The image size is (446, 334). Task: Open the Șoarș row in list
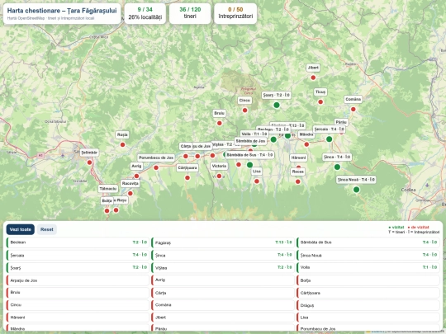tap(78, 267)
